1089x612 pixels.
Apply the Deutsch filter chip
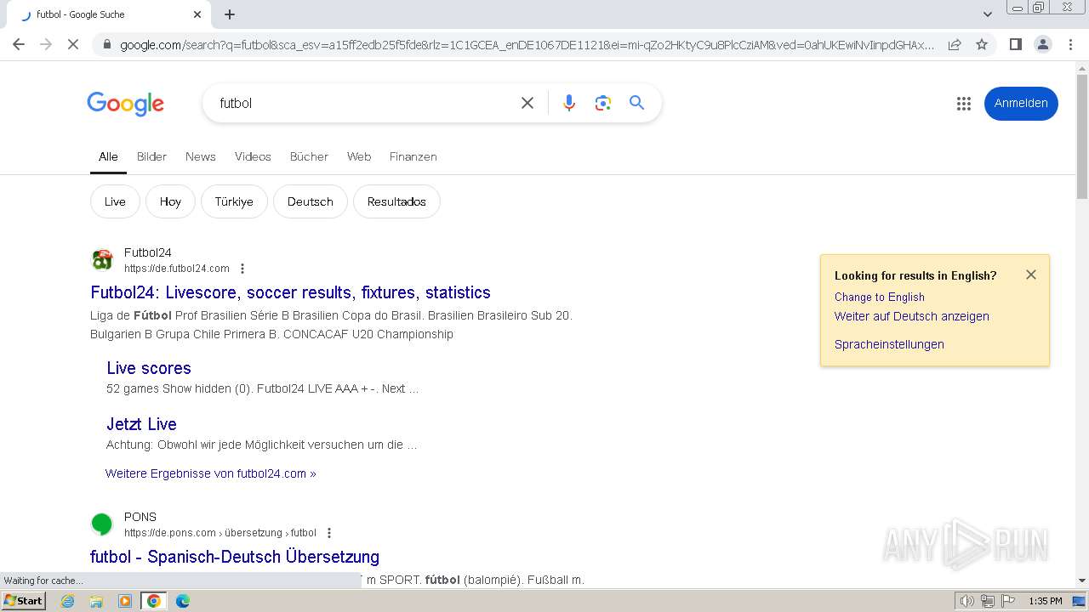(x=311, y=201)
